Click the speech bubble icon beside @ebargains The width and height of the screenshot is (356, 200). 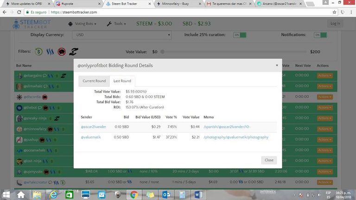tap(44, 75)
